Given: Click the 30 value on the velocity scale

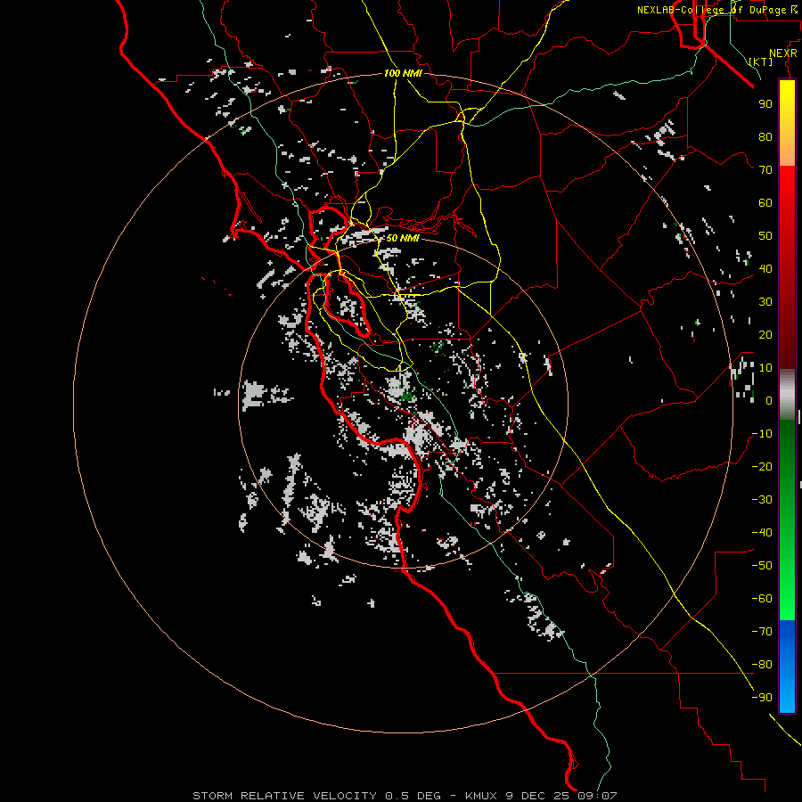Looking at the screenshot, I should coord(765,302).
